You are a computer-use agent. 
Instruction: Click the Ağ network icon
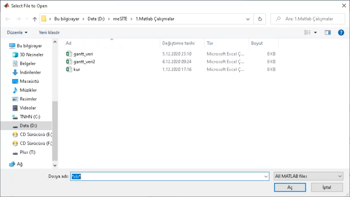pos(12,164)
